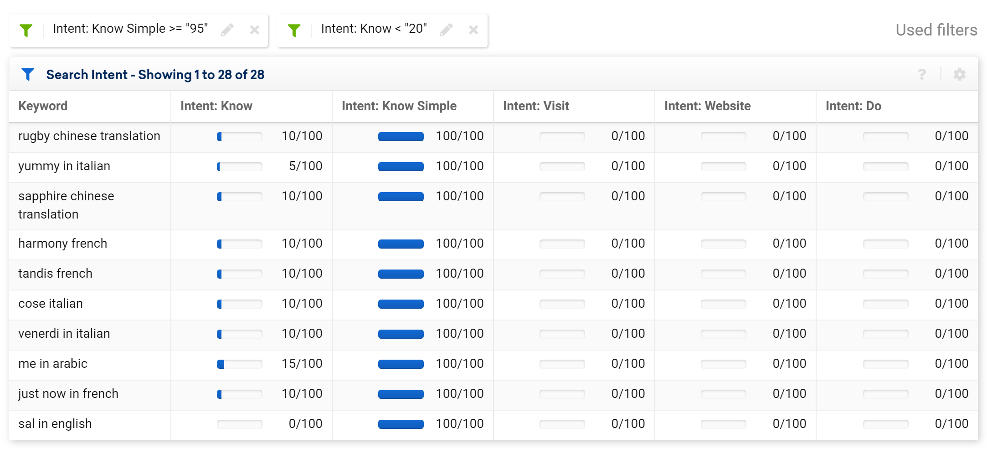Sort by the Keyword column header
987x458 pixels.
[43, 106]
